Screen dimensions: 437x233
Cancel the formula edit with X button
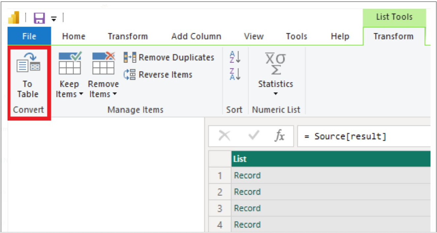point(224,136)
